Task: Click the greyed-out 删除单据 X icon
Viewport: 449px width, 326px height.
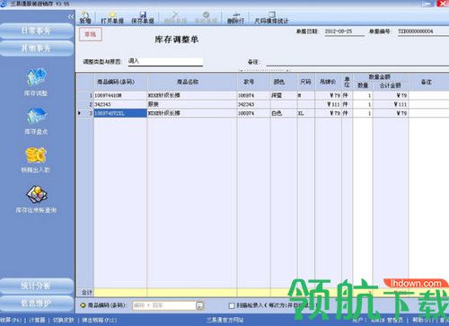Action: pos(175,18)
